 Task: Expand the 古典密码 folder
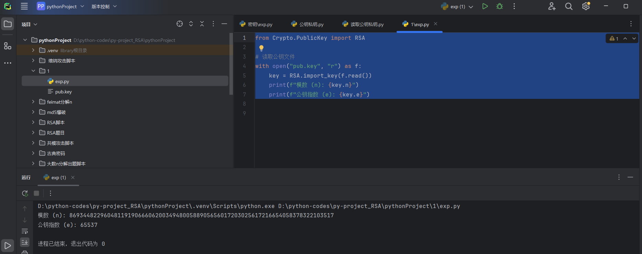coord(33,153)
